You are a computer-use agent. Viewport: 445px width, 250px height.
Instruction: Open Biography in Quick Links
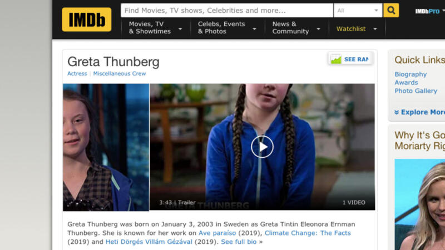[x=411, y=74]
